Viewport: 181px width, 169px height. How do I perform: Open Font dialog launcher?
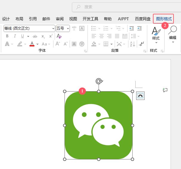[85, 51]
